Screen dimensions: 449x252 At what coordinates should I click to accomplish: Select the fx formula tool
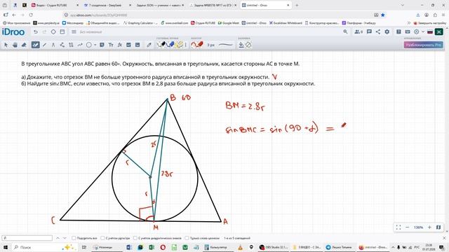120,45
